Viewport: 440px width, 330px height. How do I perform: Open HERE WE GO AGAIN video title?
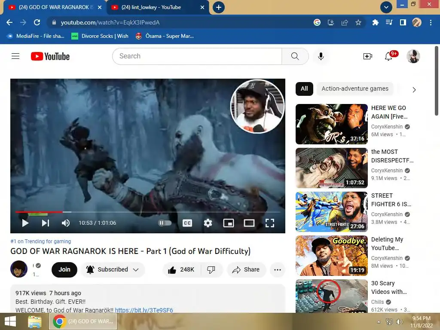pos(389,112)
